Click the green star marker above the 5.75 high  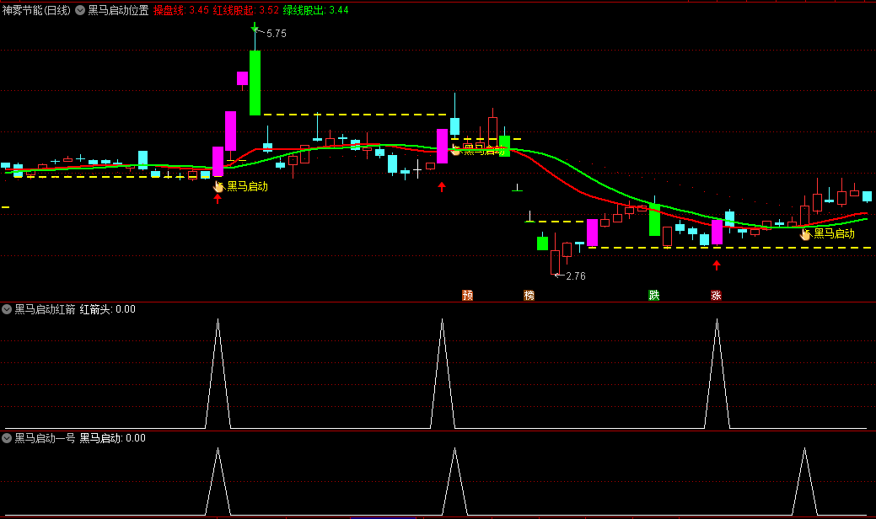[255, 27]
